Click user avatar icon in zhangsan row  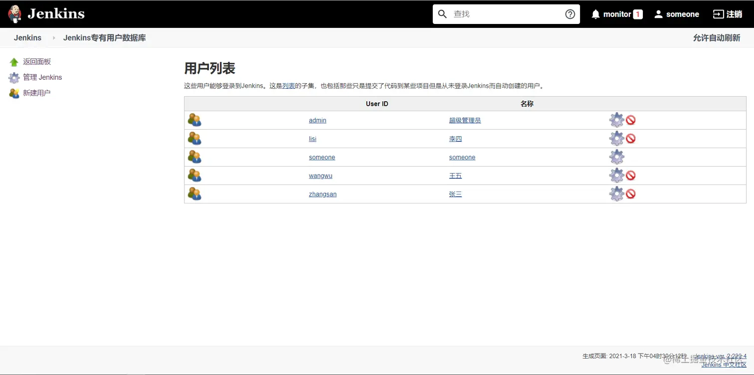[x=194, y=194]
